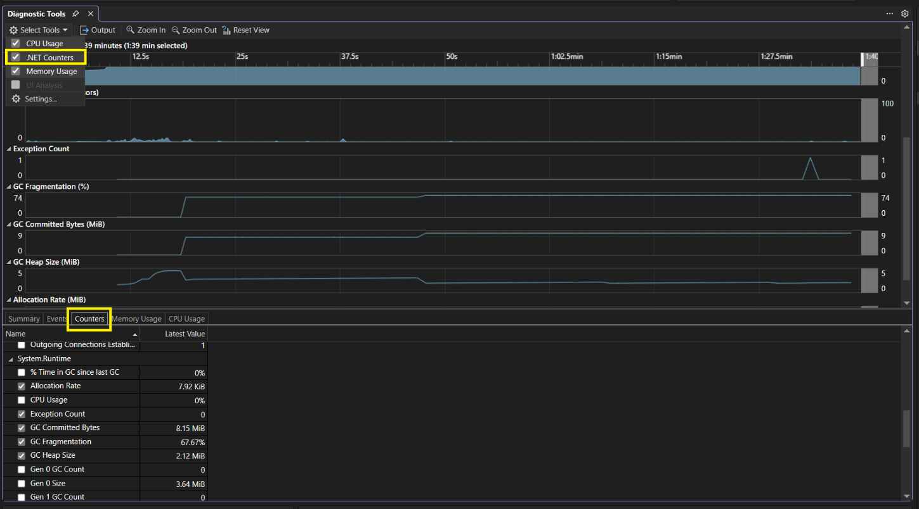Check the CPU Usage counter checkbox
The height and width of the screenshot is (509, 919).
pyautogui.click(x=22, y=400)
